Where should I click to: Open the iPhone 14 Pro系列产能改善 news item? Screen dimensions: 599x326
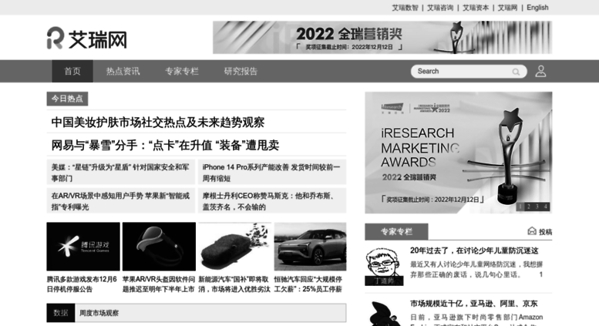pos(272,173)
